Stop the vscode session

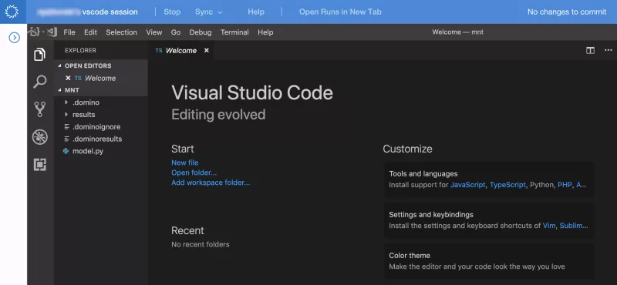[172, 12]
